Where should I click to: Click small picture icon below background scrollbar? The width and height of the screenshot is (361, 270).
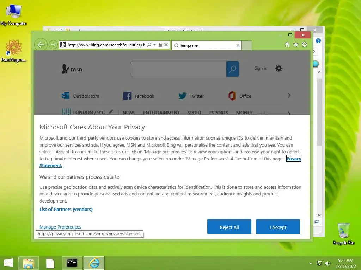pyautogui.click(x=317, y=222)
